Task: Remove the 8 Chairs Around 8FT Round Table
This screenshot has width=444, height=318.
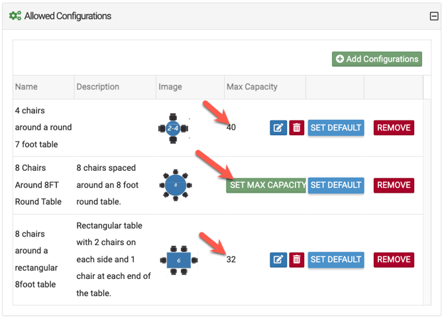Action: pos(394,185)
